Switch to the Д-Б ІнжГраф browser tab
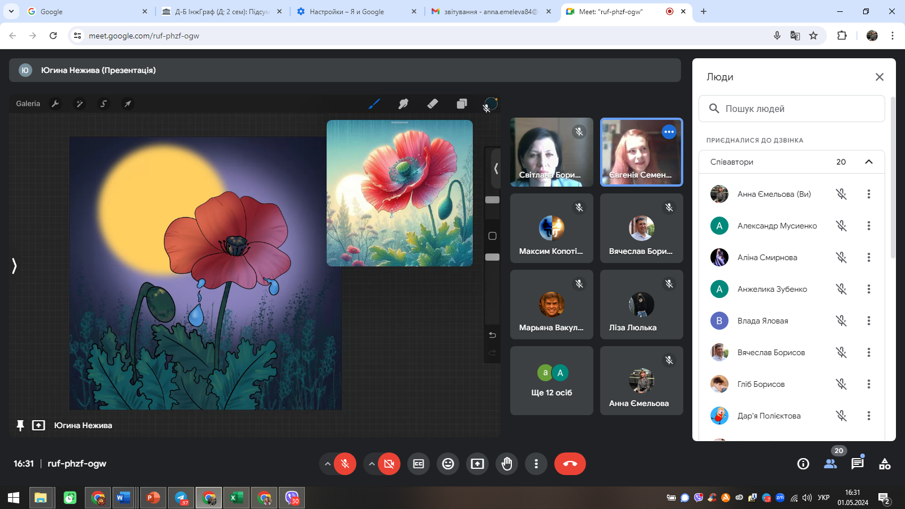This screenshot has height=509, width=905. 222,11
